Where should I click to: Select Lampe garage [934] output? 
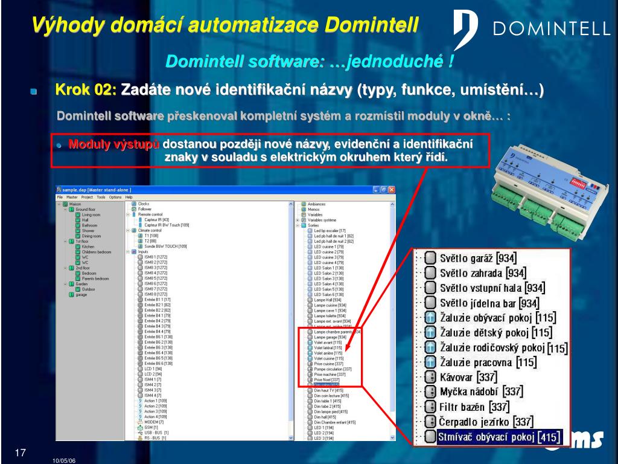click(330, 337)
